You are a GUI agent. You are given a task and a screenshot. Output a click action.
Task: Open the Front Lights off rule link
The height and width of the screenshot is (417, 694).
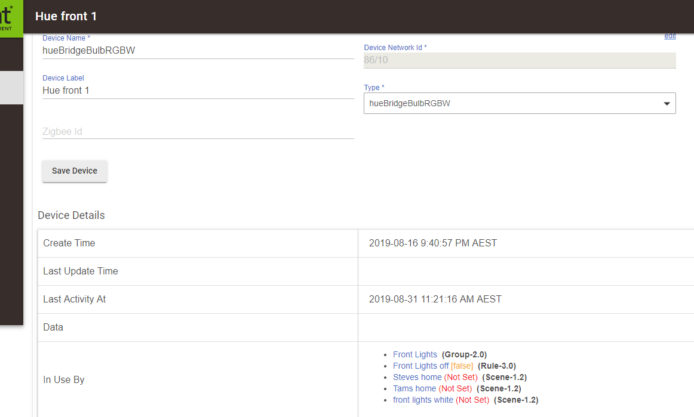point(420,366)
